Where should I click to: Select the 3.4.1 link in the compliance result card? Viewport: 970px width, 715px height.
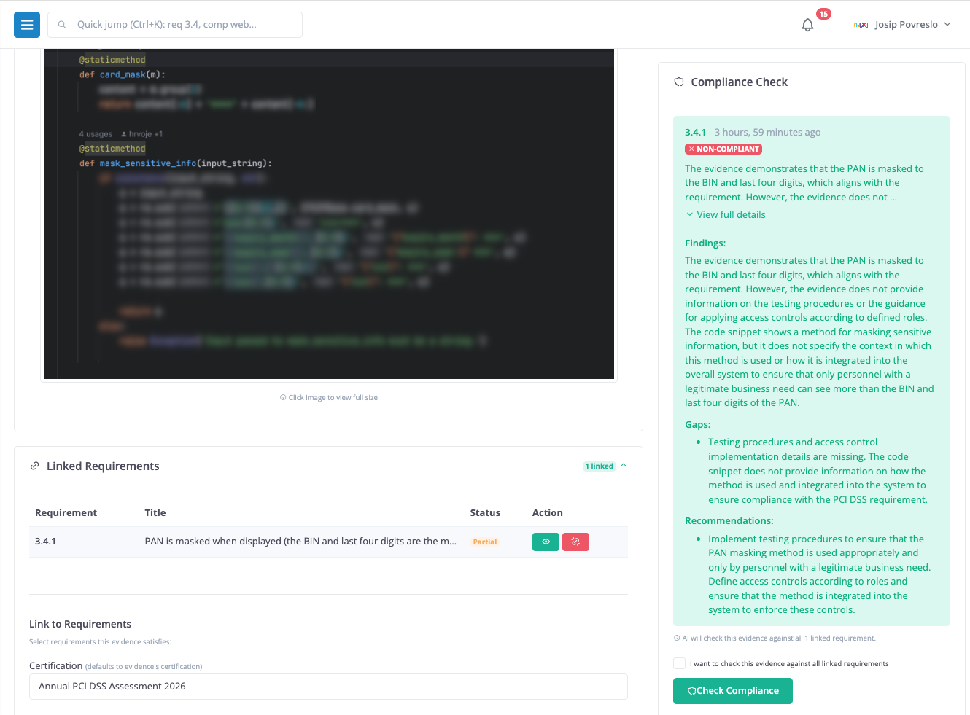pyautogui.click(x=694, y=132)
